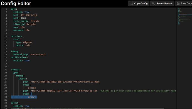Click the highlighted '- detect' on line 30

coord(31,97)
